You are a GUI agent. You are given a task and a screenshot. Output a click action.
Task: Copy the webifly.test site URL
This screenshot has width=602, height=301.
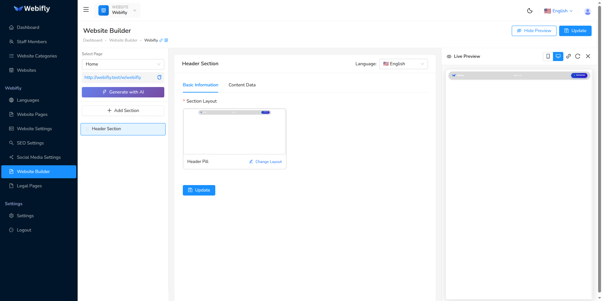pyautogui.click(x=159, y=77)
